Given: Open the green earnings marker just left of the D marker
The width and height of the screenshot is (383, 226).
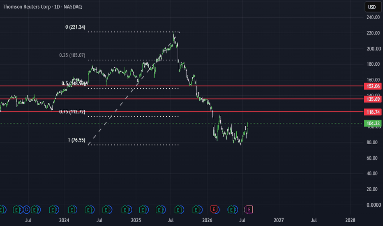Looking at the screenshot, I should click(x=16, y=210).
